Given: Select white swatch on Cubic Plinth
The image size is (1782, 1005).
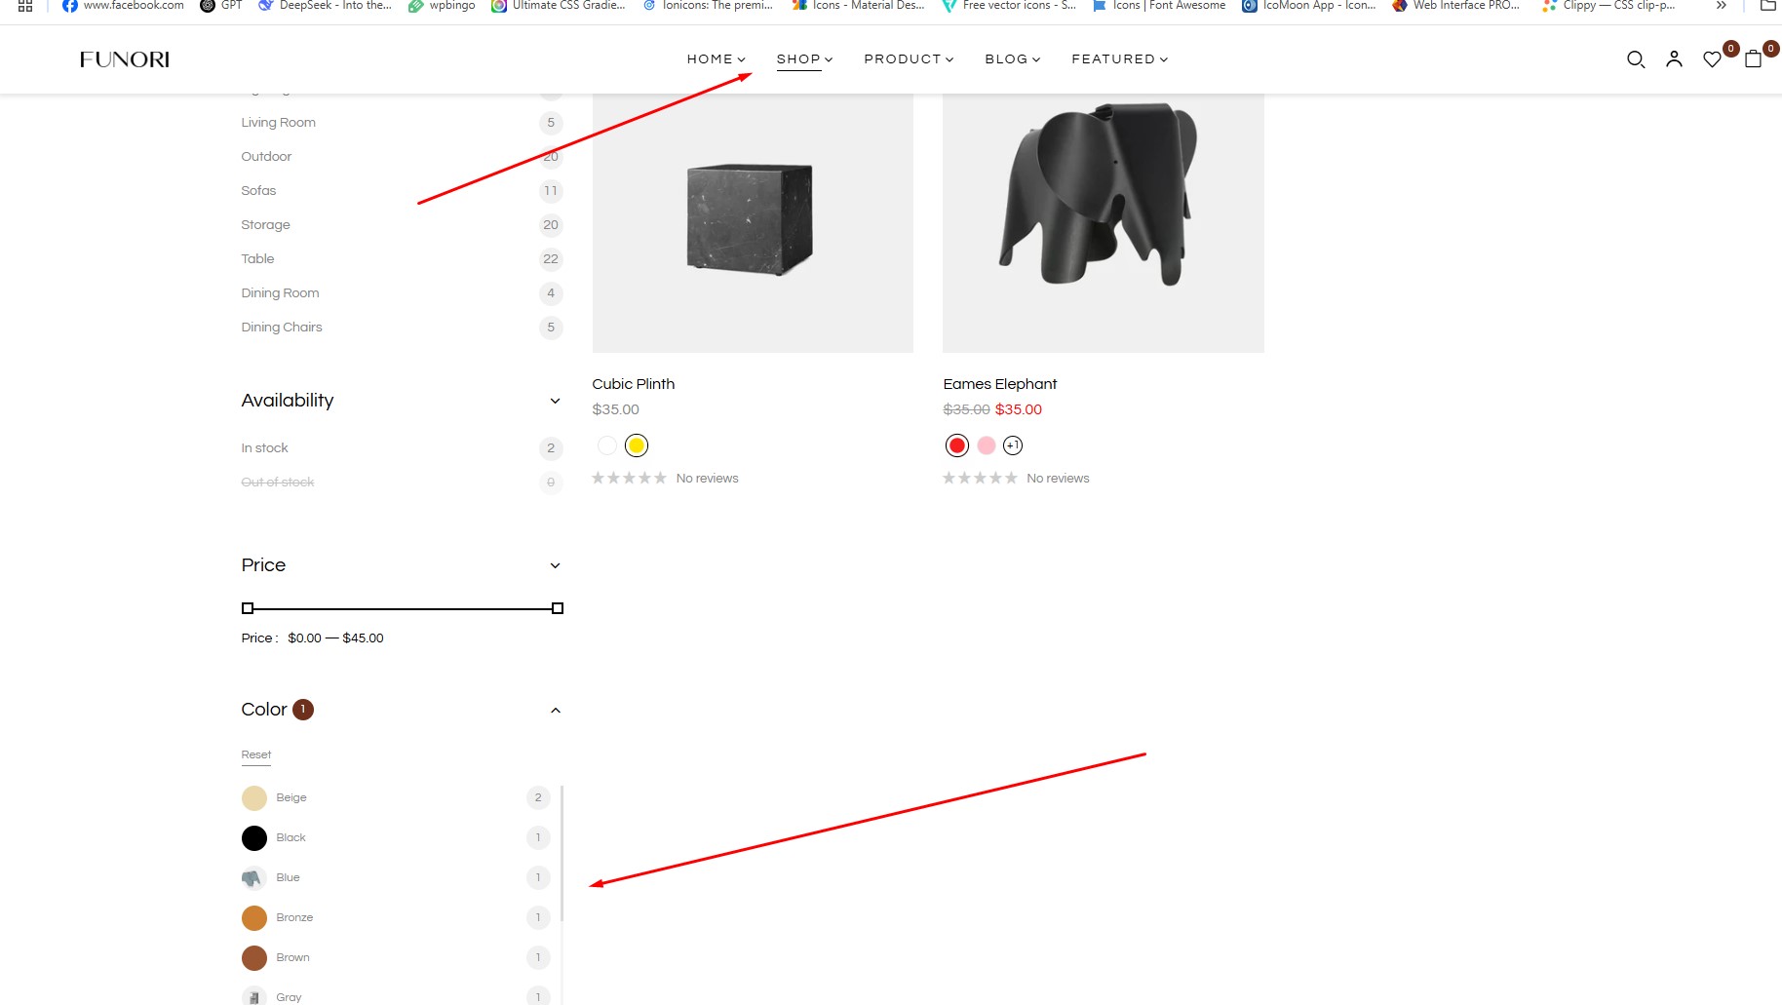Looking at the screenshot, I should pos(607,445).
